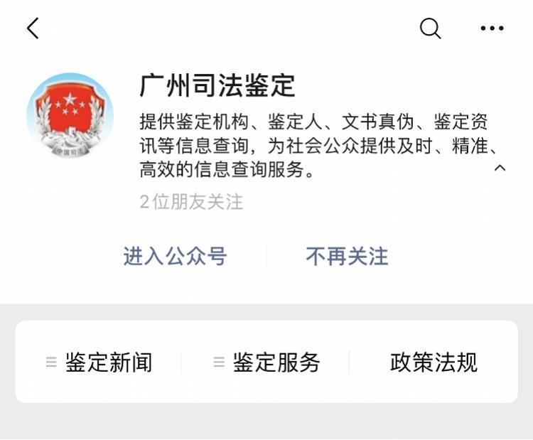Tap the empty gray area below the menu card
533x440 pixels.
pyautogui.click(x=266, y=422)
